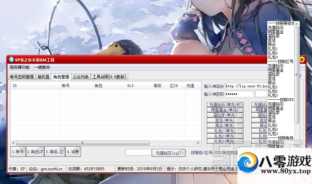The width and height of the screenshot is (312, 184).
Task: Open the 一键查询 menu
Action: pyautogui.click(x=42, y=67)
